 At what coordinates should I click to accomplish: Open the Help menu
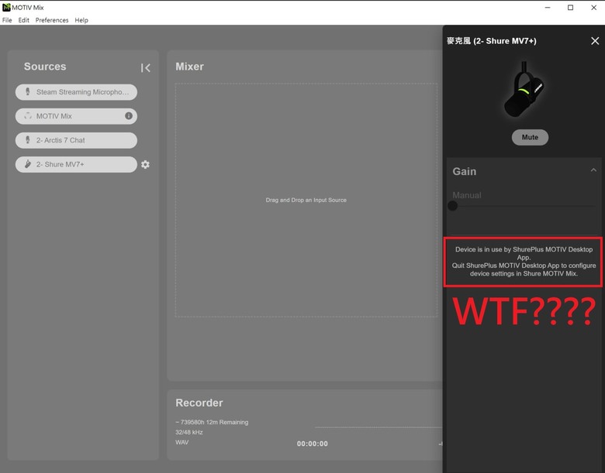81,20
